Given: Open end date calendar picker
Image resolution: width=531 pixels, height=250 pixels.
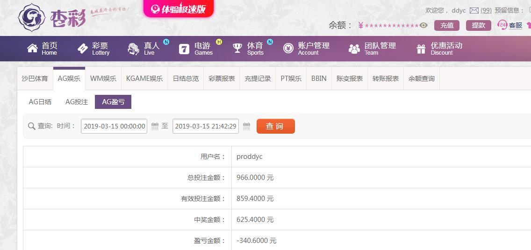Looking at the screenshot, I should coord(247,126).
